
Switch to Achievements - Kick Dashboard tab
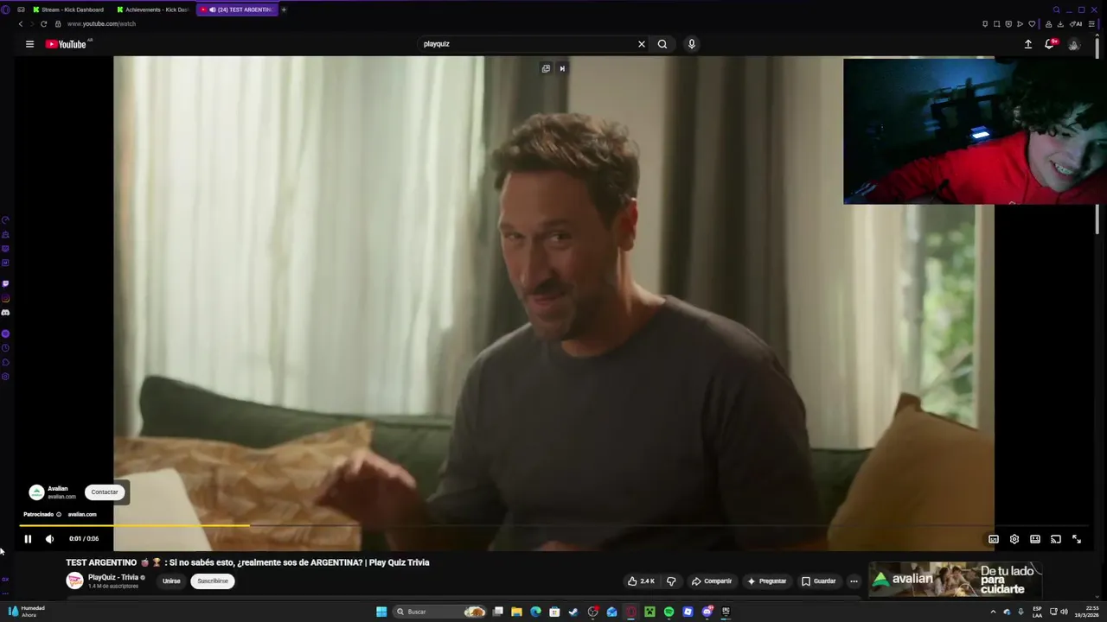(153, 10)
